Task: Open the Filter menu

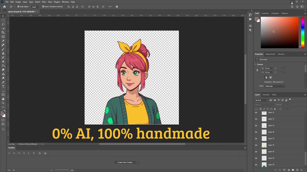Action: pos(44,2)
